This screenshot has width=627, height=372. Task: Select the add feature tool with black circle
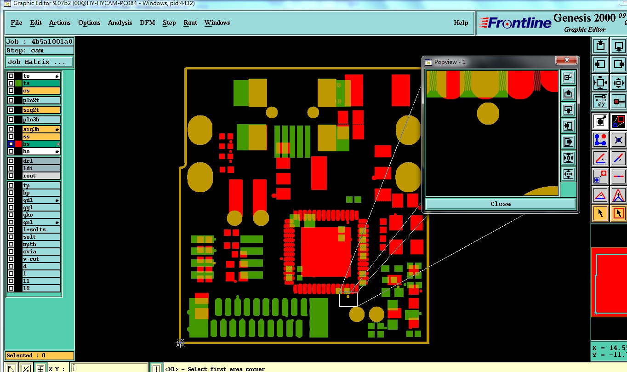click(601, 121)
